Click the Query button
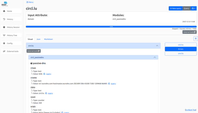This screenshot has width=198, height=113. click(186, 8)
